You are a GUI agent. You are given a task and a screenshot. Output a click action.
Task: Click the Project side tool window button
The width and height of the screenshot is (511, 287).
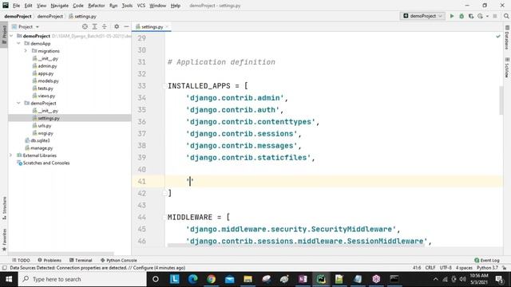[4, 34]
